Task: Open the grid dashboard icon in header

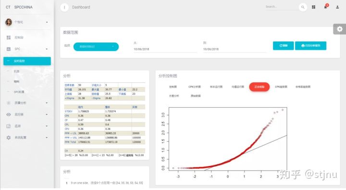Action: [x=313, y=7]
